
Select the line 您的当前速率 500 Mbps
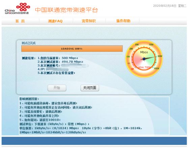tap(58, 58)
